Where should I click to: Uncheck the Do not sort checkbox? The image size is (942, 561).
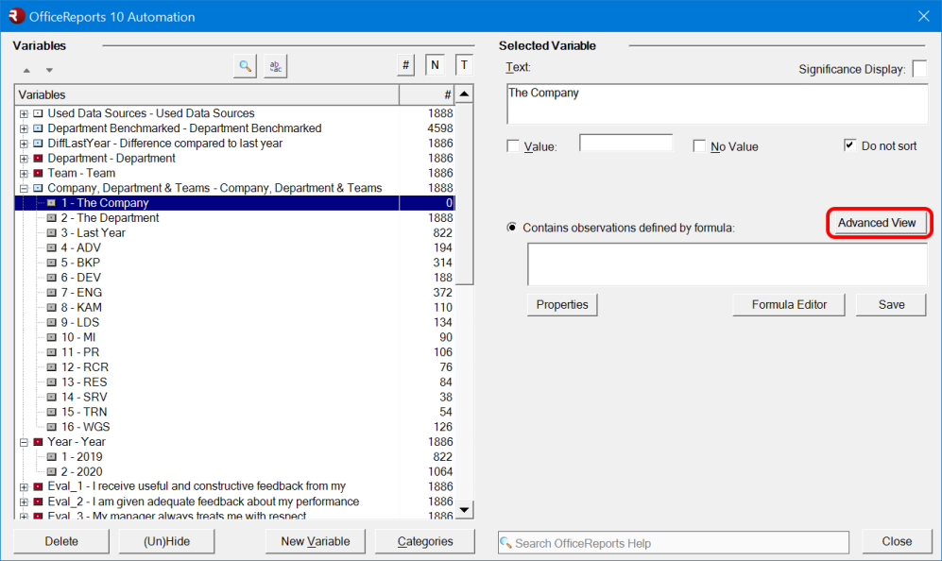[x=848, y=145]
